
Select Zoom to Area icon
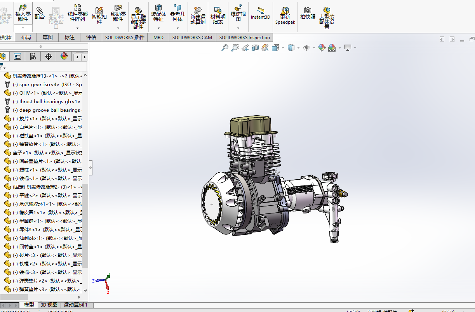[x=235, y=48]
